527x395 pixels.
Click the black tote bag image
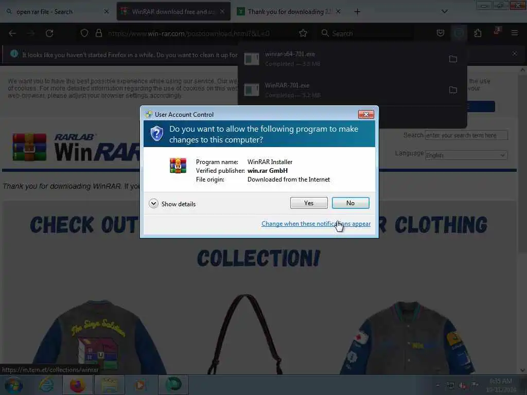[245, 334]
